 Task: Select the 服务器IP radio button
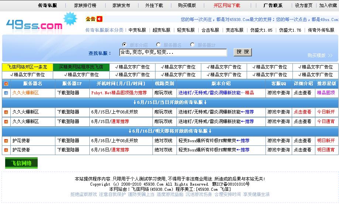pos(192,45)
